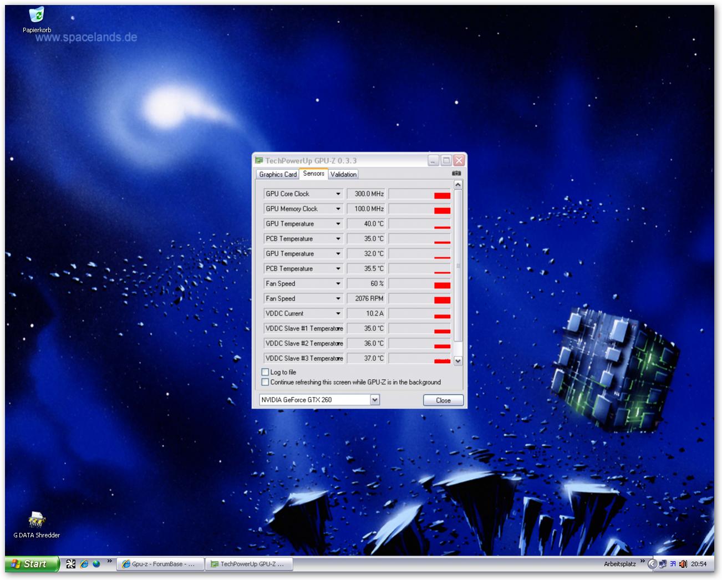The width and height of the screenshot is (722, 580).
Task: Switch to the Graphics Card tab
Action: 278,174
